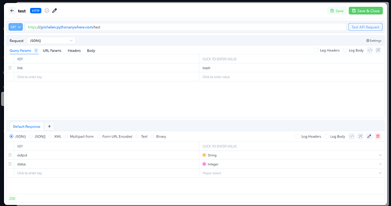
Task: Click the Test API Request button
Action: 365,27
